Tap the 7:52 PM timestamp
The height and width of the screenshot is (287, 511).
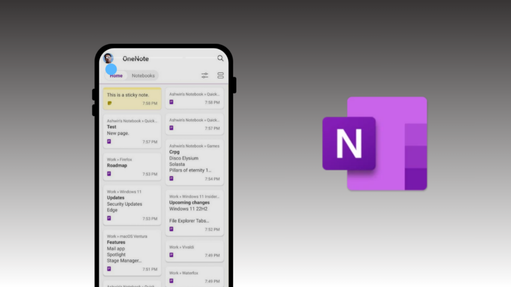point(212,229)
